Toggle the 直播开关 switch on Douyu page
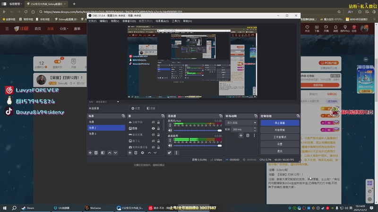Image resolution: width=378 pixels, height=212 pixels. (x=57, y=62)
